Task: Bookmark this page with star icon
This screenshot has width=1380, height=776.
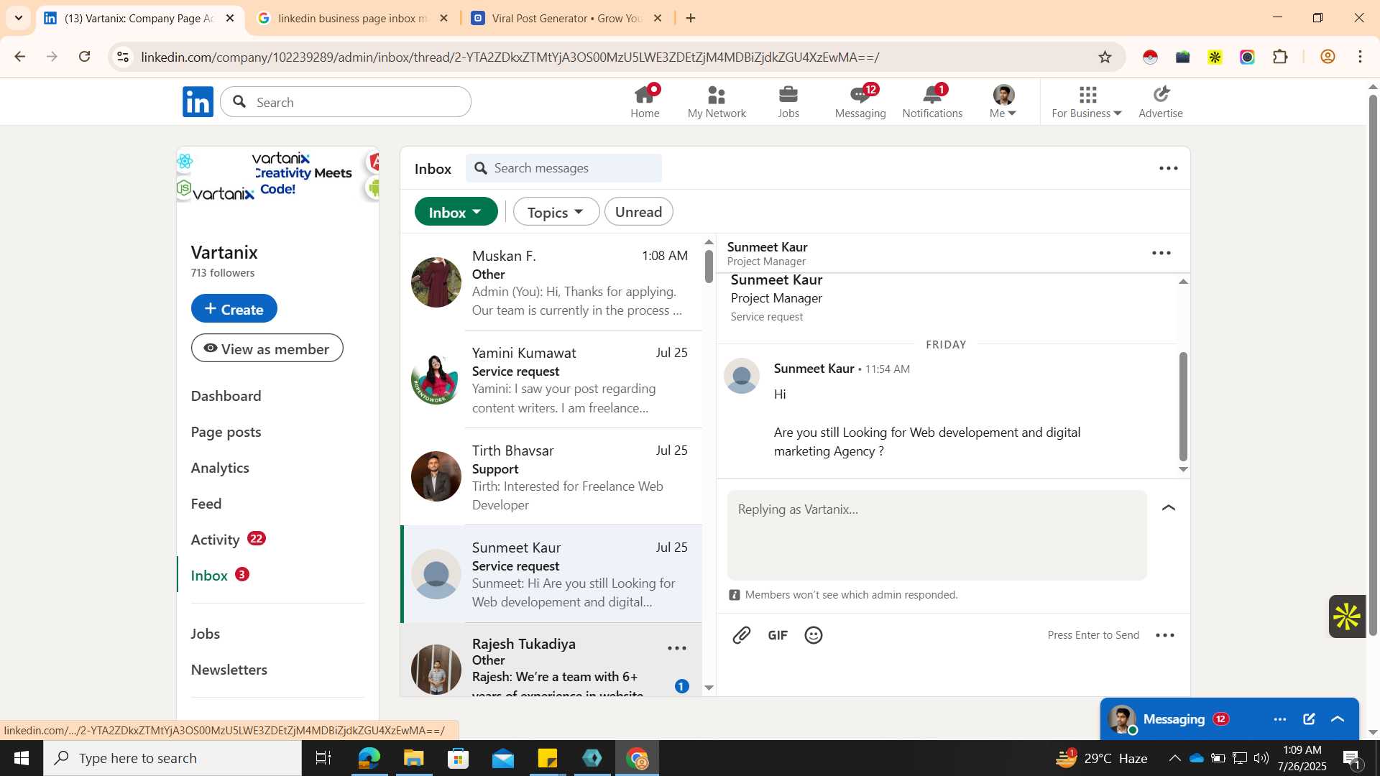Action: [x=1105, y=57]
